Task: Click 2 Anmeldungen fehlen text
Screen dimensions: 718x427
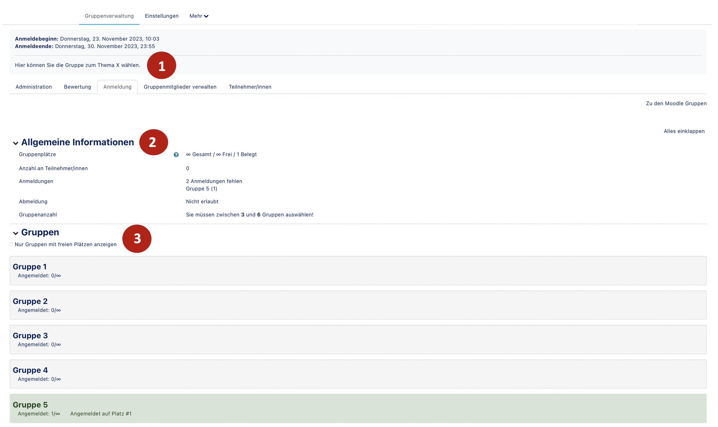Action: tap(214, 181)
